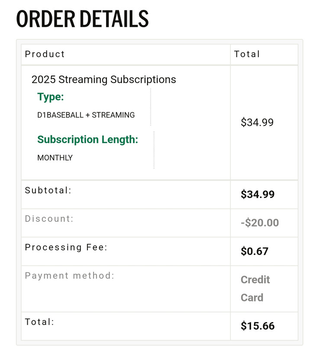Click the Processing Fee: label
This screenshot has width=319, height=346.
(66, 247)
